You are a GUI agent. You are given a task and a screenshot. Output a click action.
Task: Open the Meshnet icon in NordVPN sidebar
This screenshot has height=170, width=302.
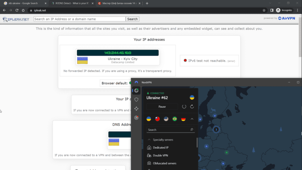pos(136,109)
